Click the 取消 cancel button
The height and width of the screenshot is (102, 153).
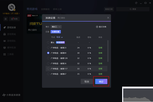pos(87,81)
